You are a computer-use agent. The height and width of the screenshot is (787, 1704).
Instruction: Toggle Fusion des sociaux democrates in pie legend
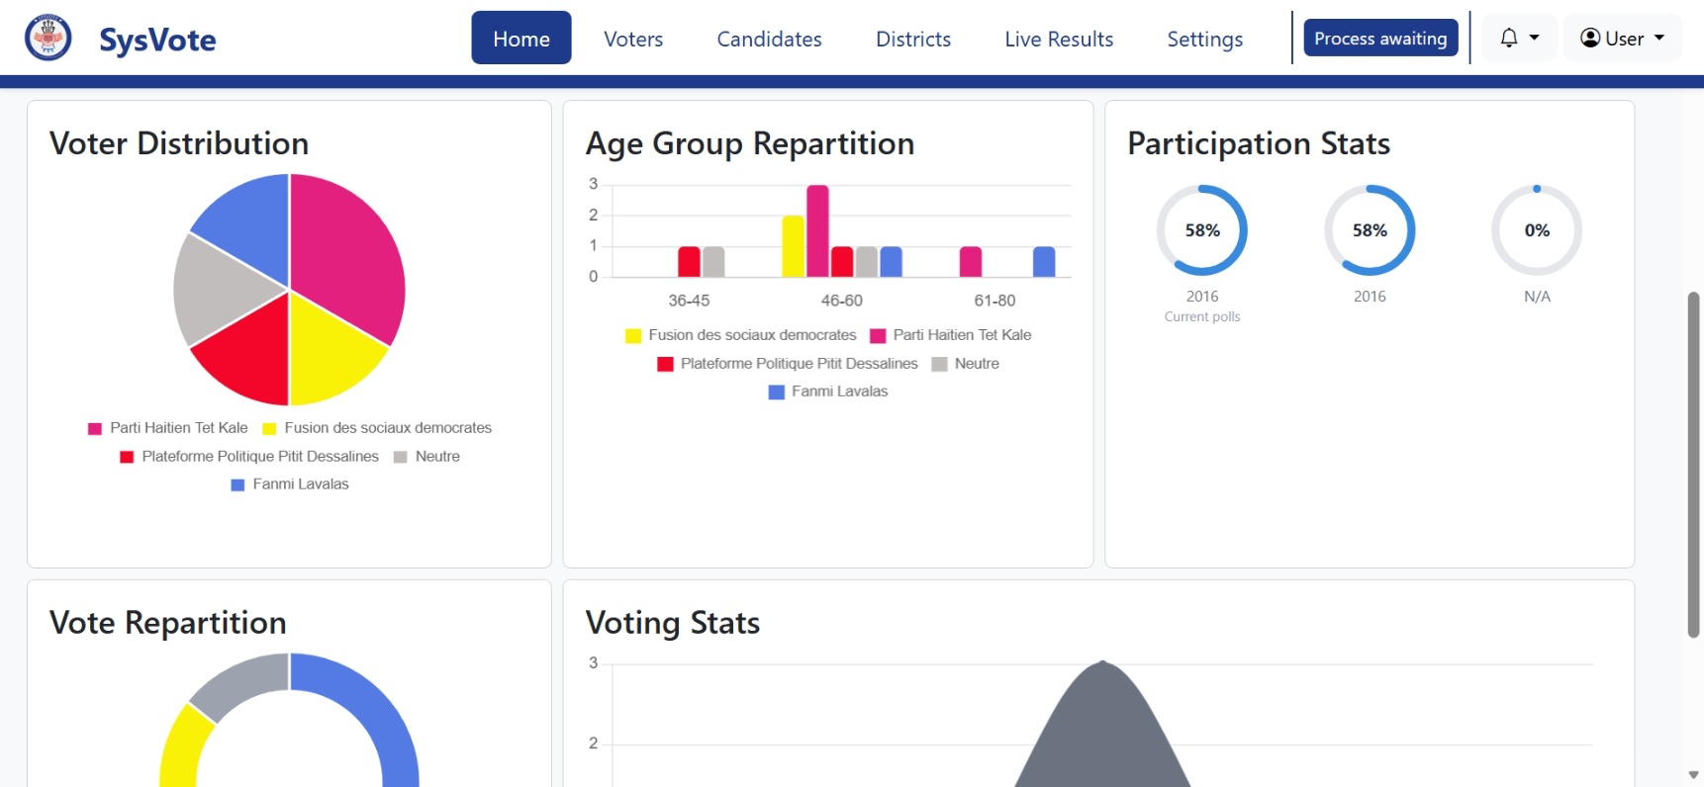(x=377, y=428)
